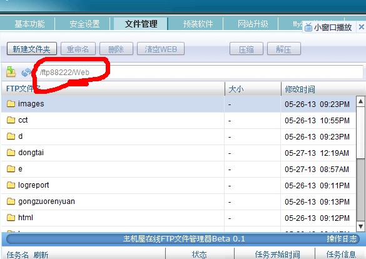
Task: Click the 新建文件夹 button
Action: (32, 49)
